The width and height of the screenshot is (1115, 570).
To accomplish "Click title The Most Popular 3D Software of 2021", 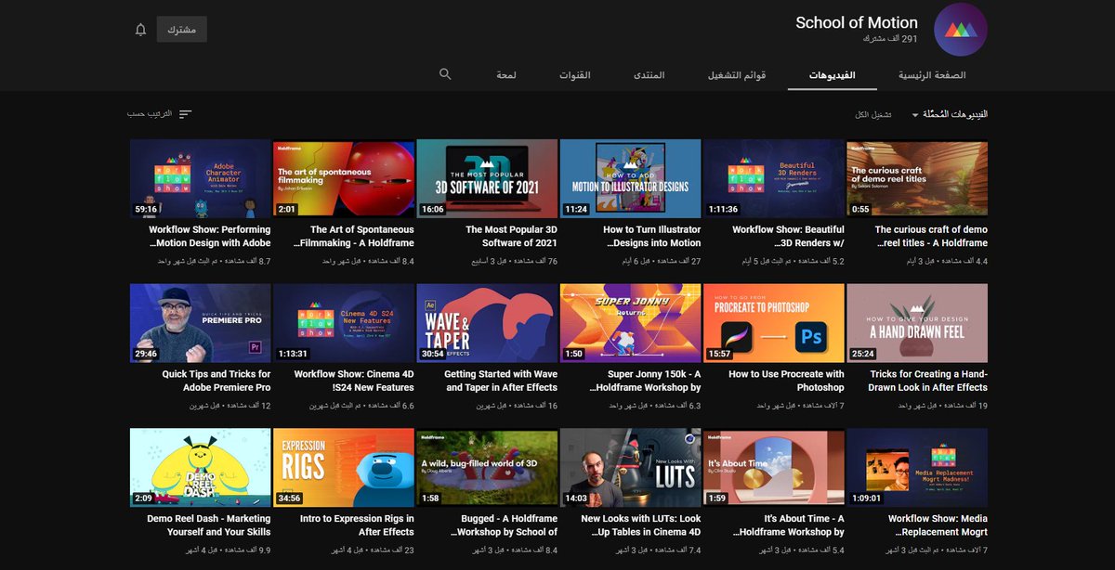I will pos(511,236).
